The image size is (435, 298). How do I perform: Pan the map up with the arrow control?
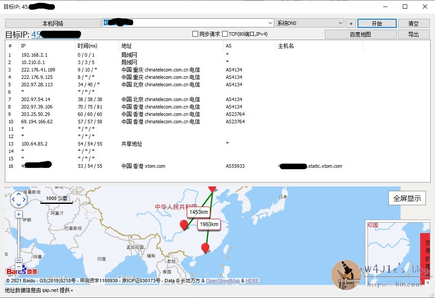[19, 194]
